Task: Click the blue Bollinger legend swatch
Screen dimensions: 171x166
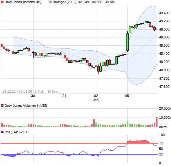Action: 50,2
